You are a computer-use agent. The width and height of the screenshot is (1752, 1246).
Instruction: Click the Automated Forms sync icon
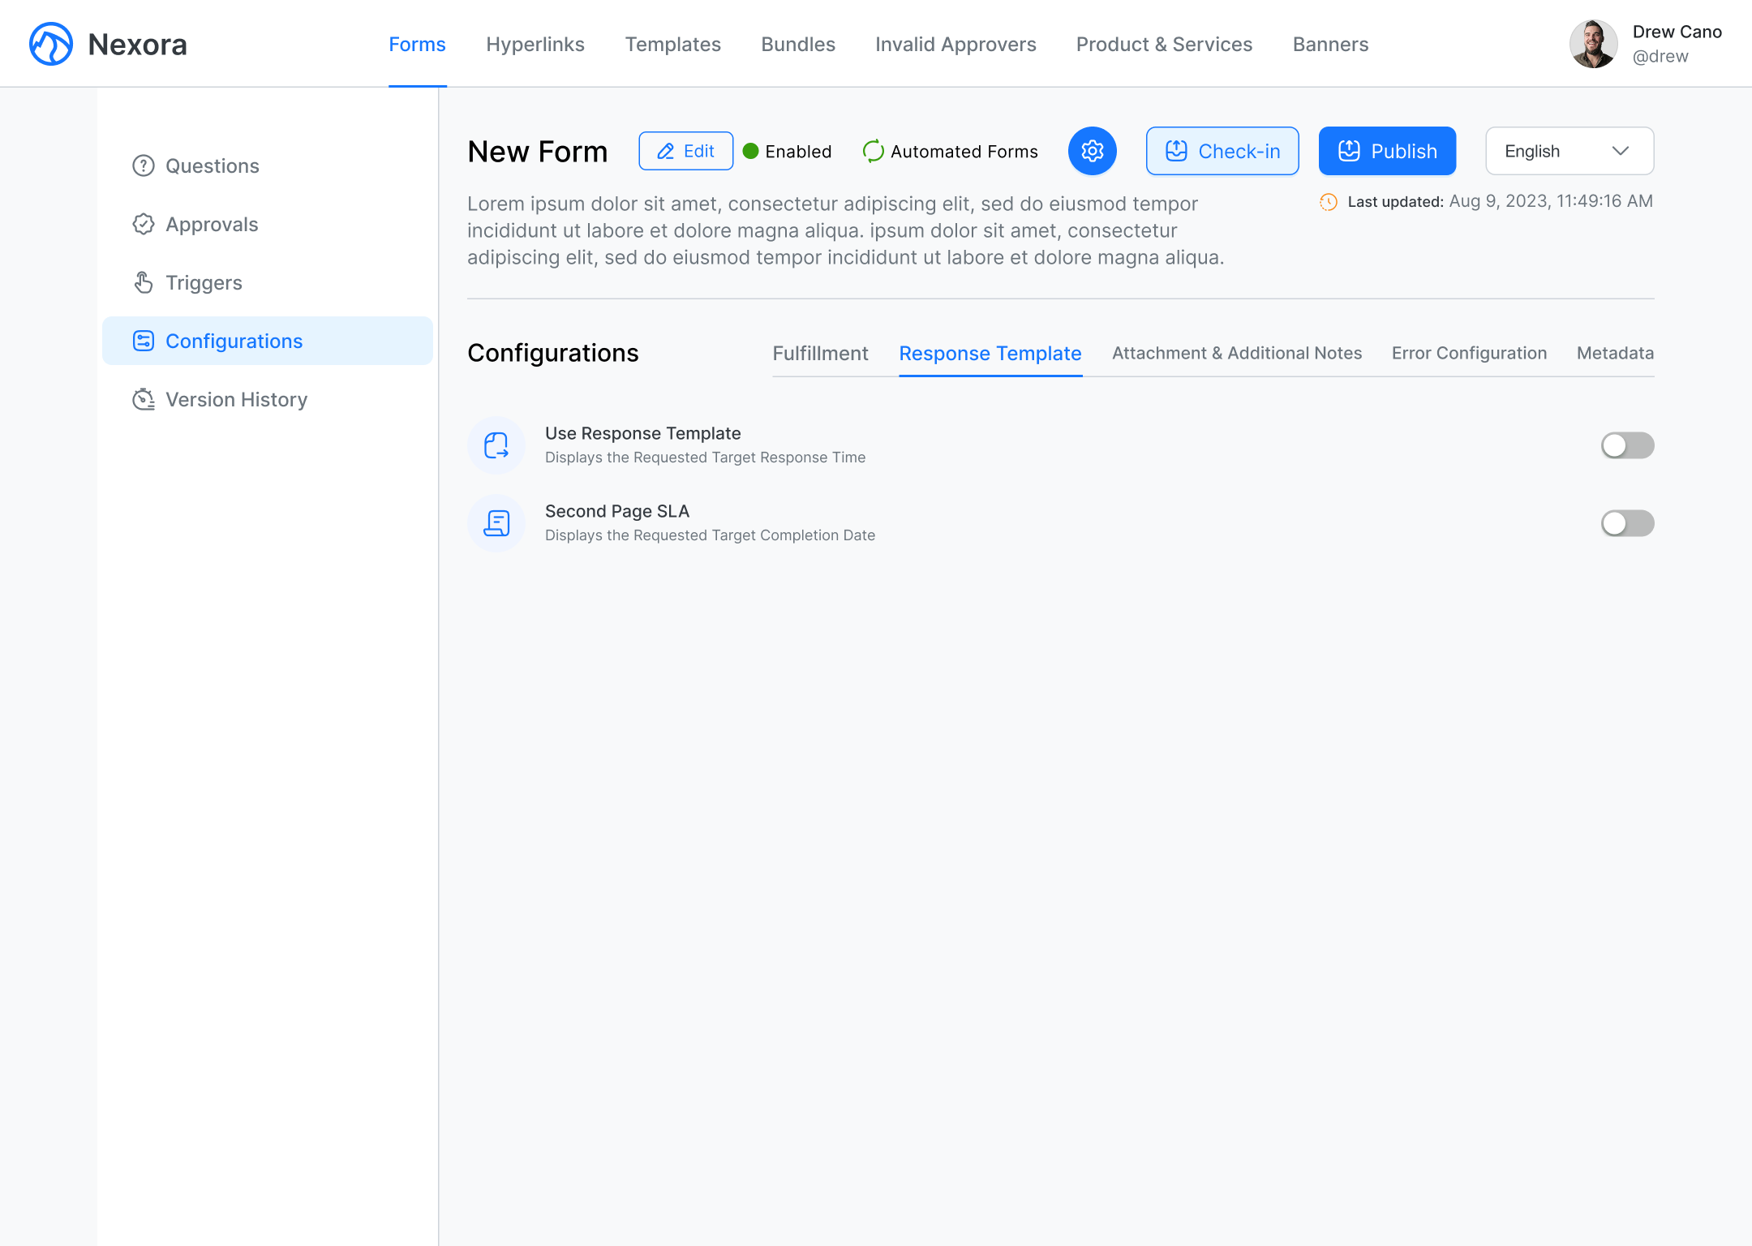coord(872,151)
